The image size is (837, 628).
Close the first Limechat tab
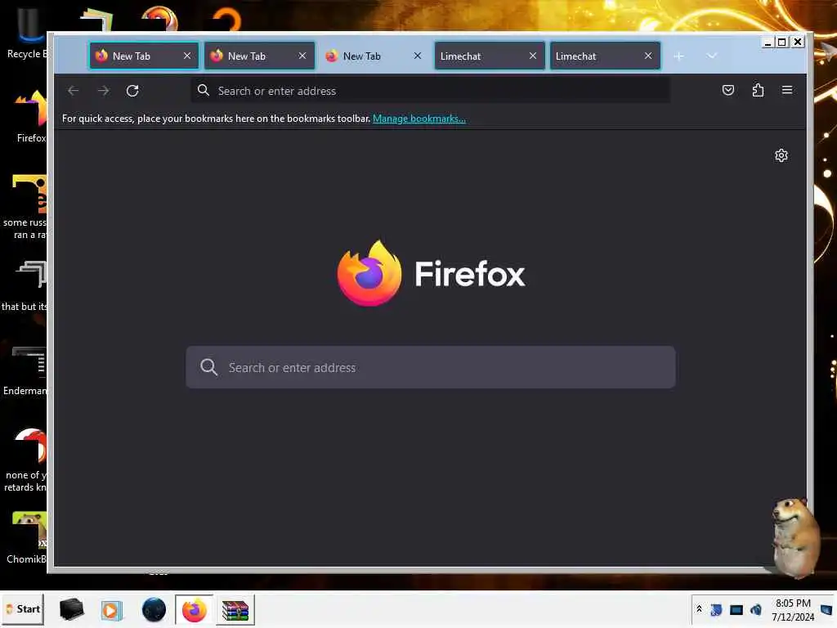pyautogui.click(x=533, y=56)
